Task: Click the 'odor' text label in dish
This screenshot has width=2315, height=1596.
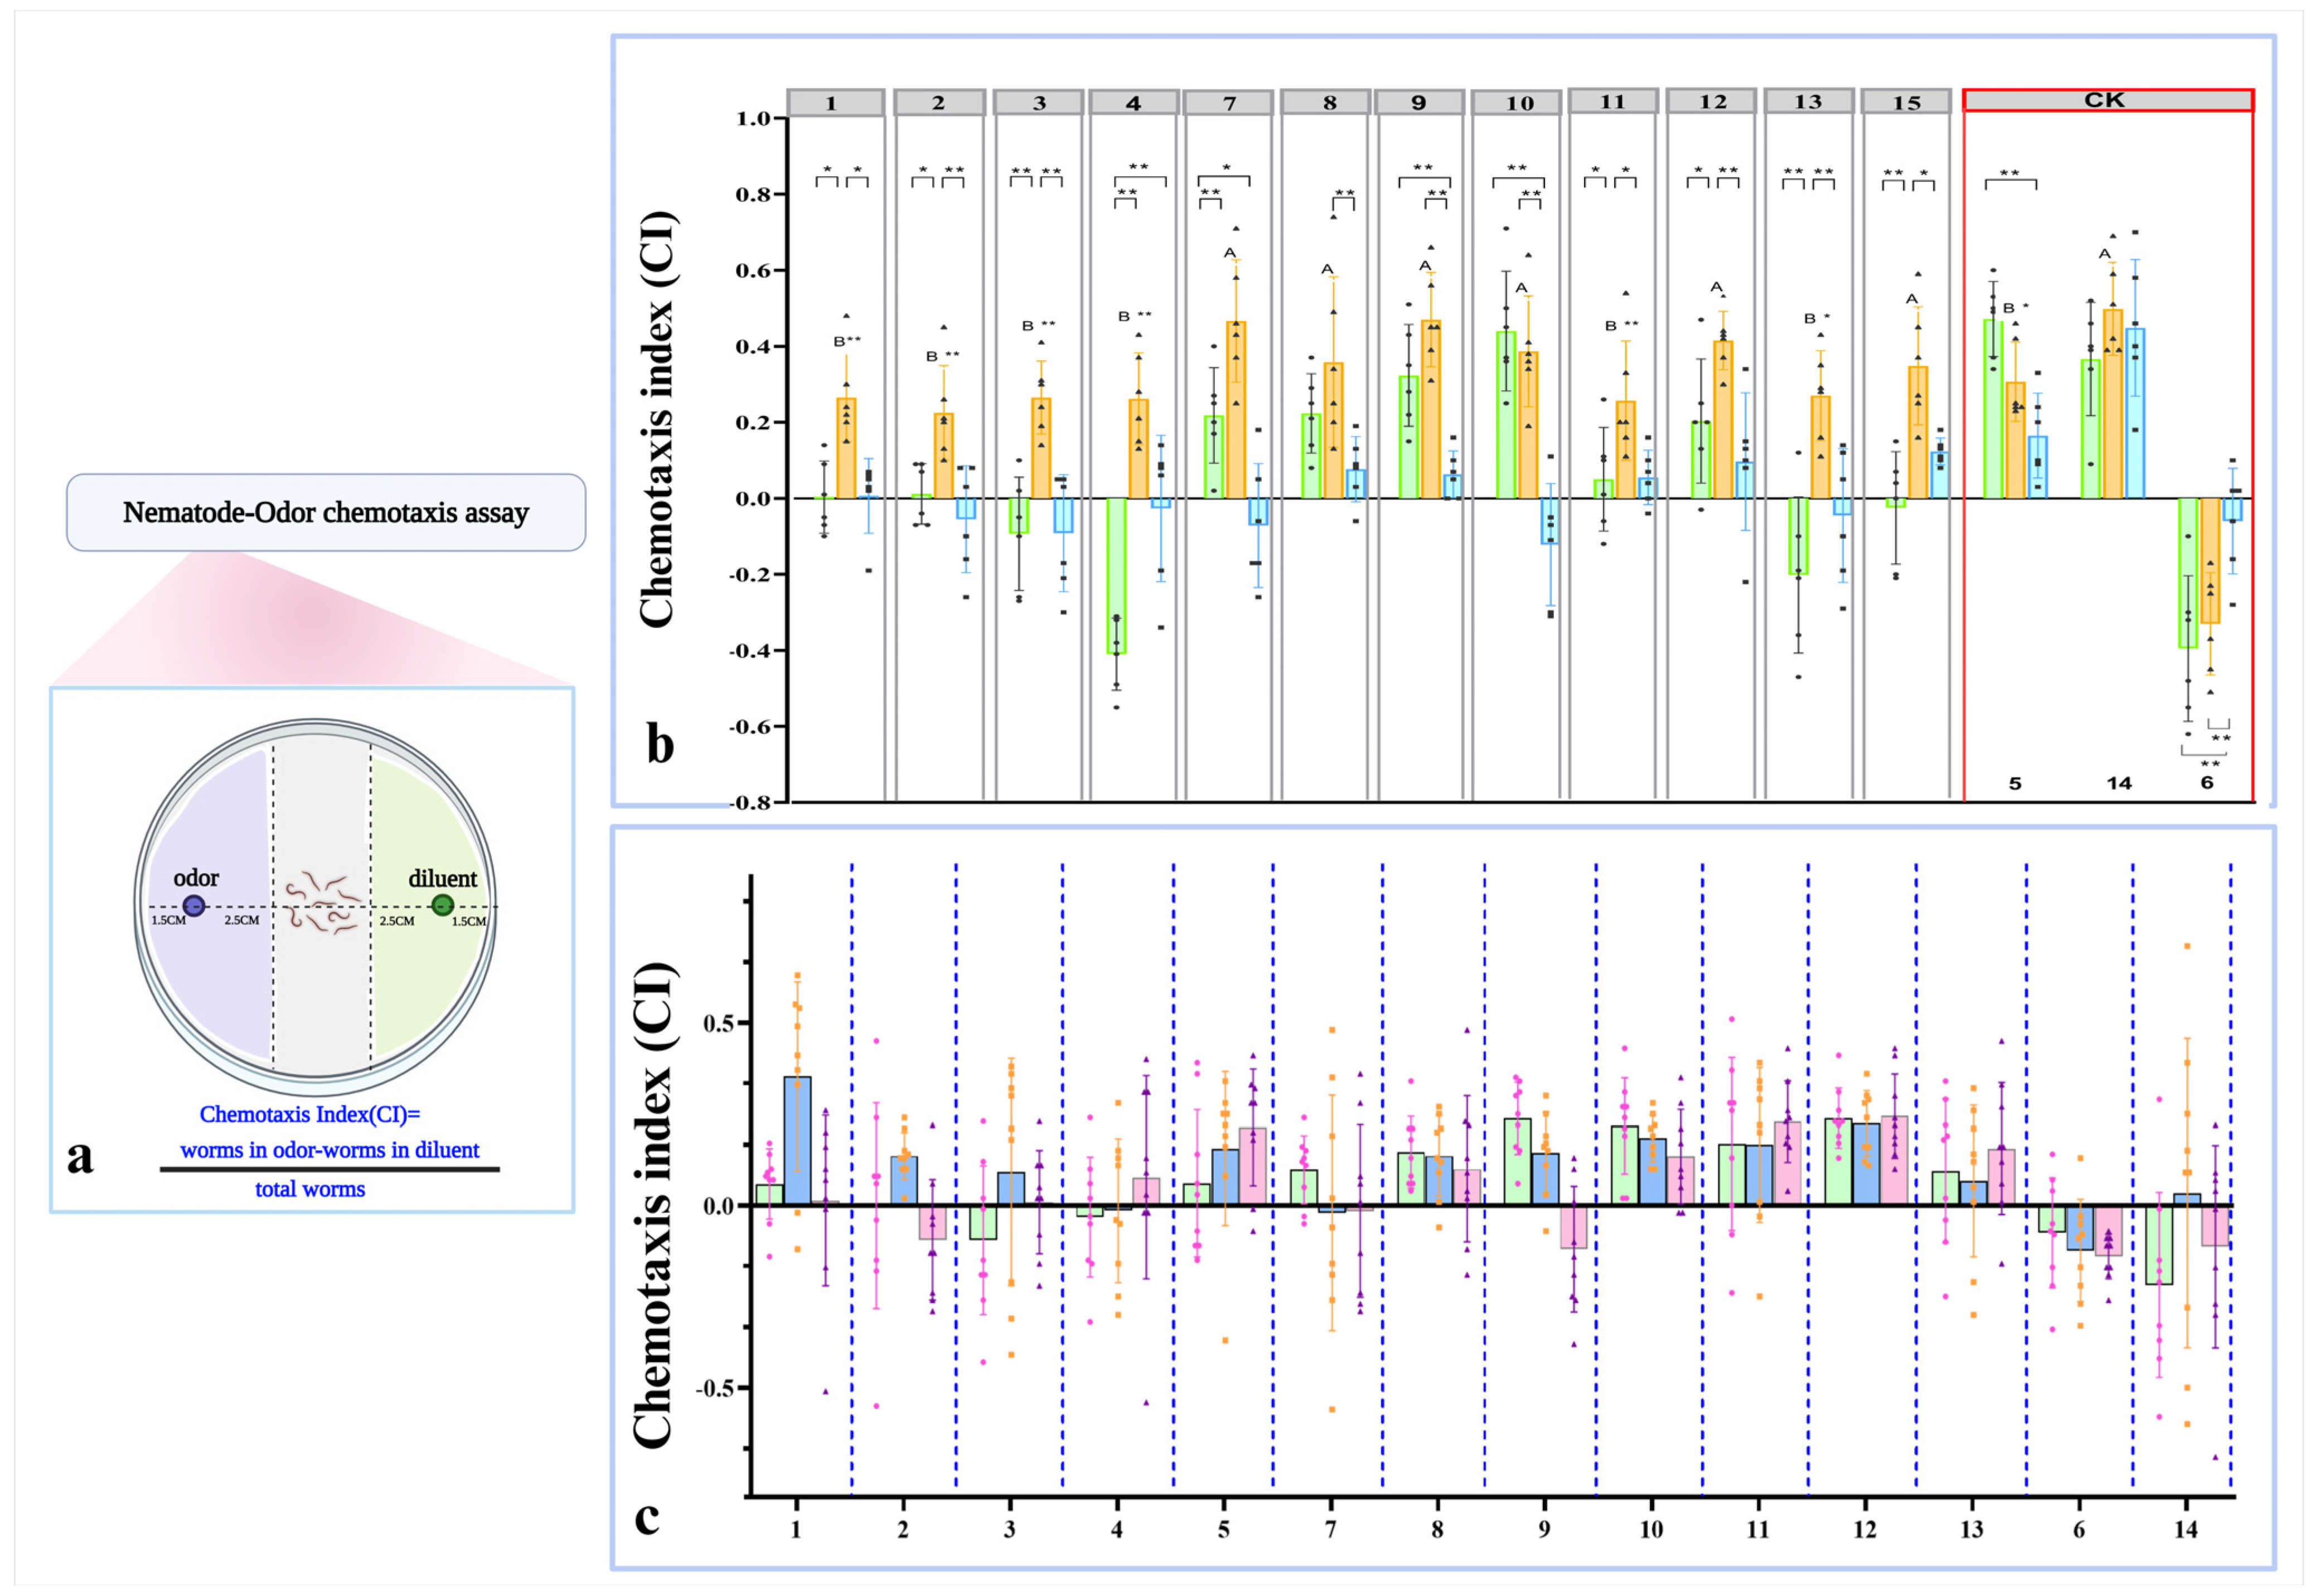Action: click(x=196, y=878)
